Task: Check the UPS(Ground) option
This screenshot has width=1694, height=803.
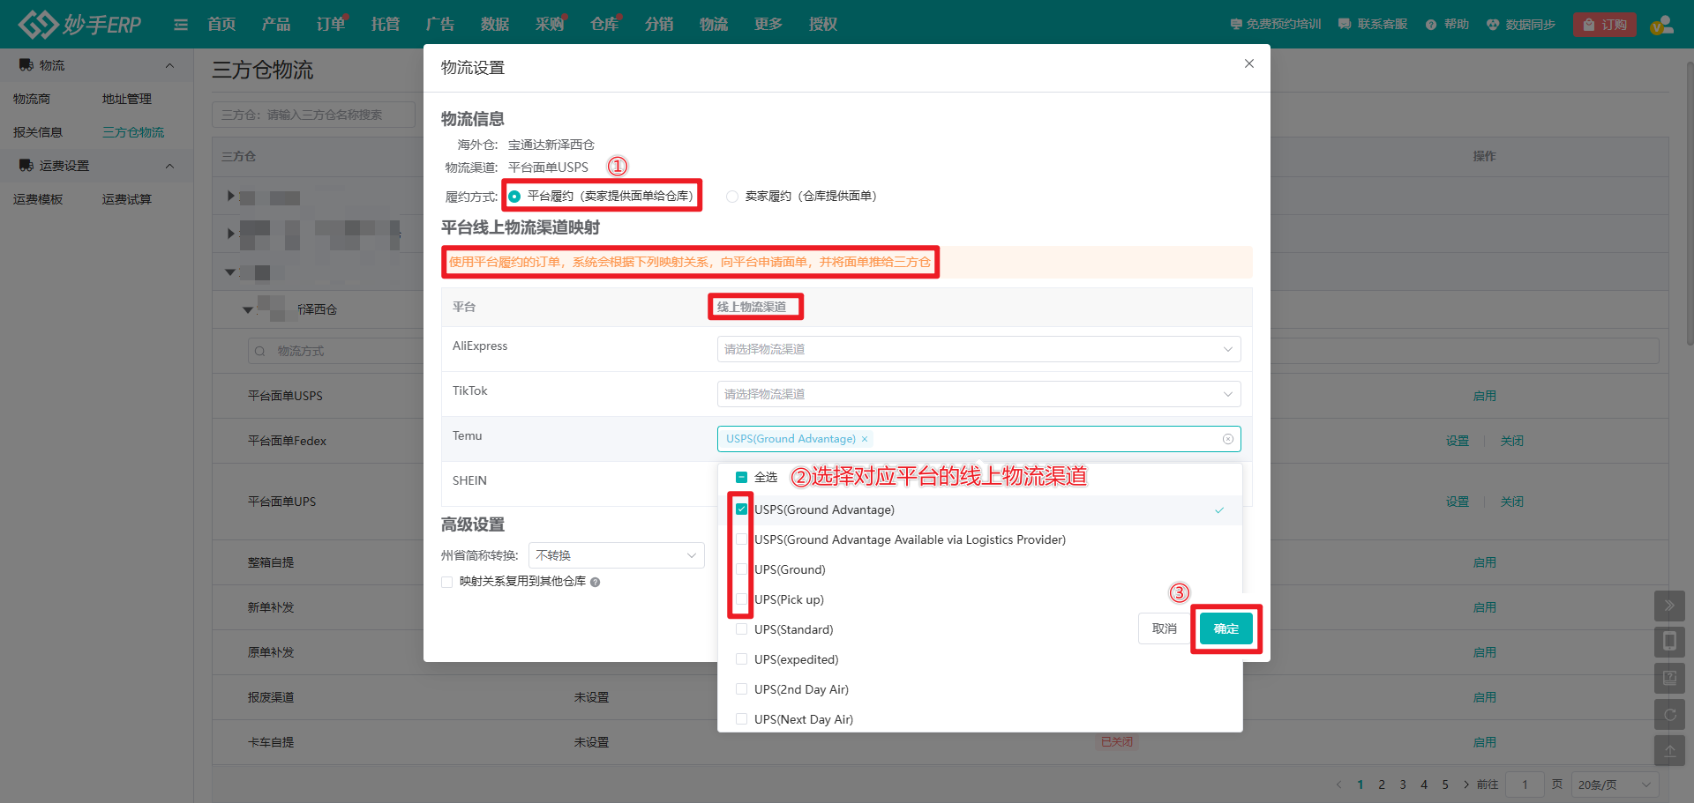Action: (x=741, y=569)
